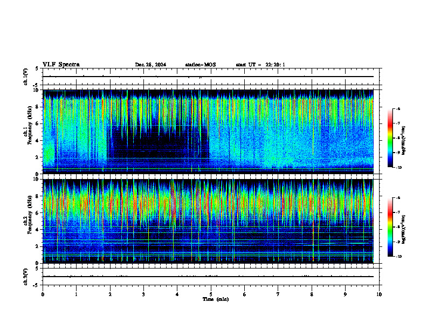Select the date text "Dec. 28, 2024"
This screenshot has width=427, height=330.
pyautogui.click(x=150, y=65)
